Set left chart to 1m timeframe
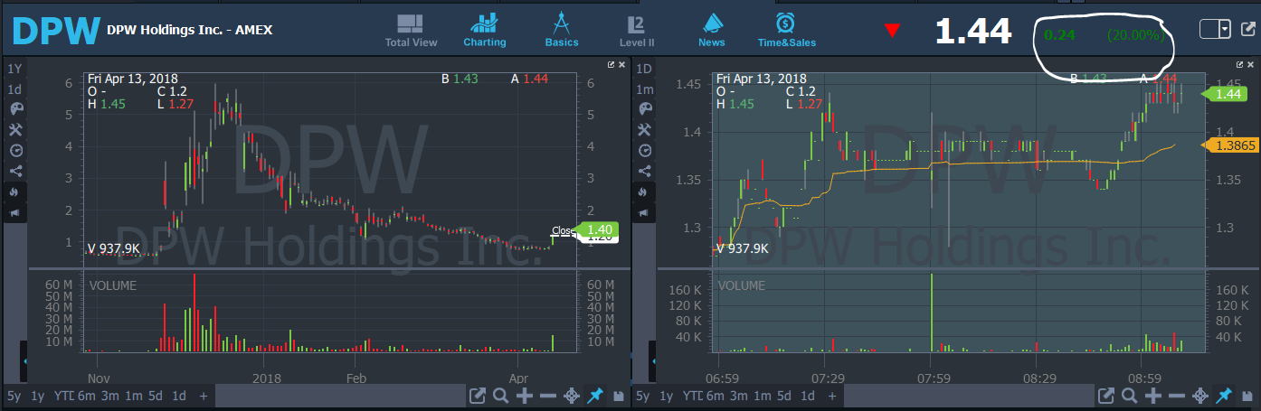Image resolution: width=1261 pixels, height=411 pixels. (x=133, y=396)
